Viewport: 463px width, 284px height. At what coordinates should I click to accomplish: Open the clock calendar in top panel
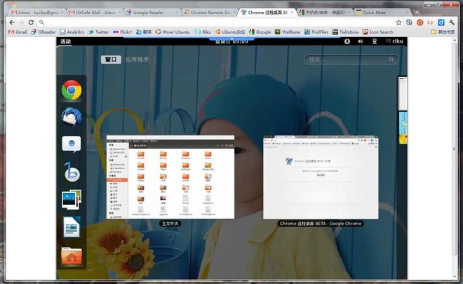230,41
